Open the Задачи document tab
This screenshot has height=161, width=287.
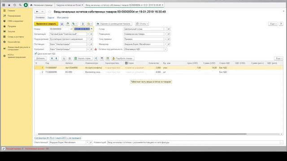pyautogui.click(x=51, y=17)
